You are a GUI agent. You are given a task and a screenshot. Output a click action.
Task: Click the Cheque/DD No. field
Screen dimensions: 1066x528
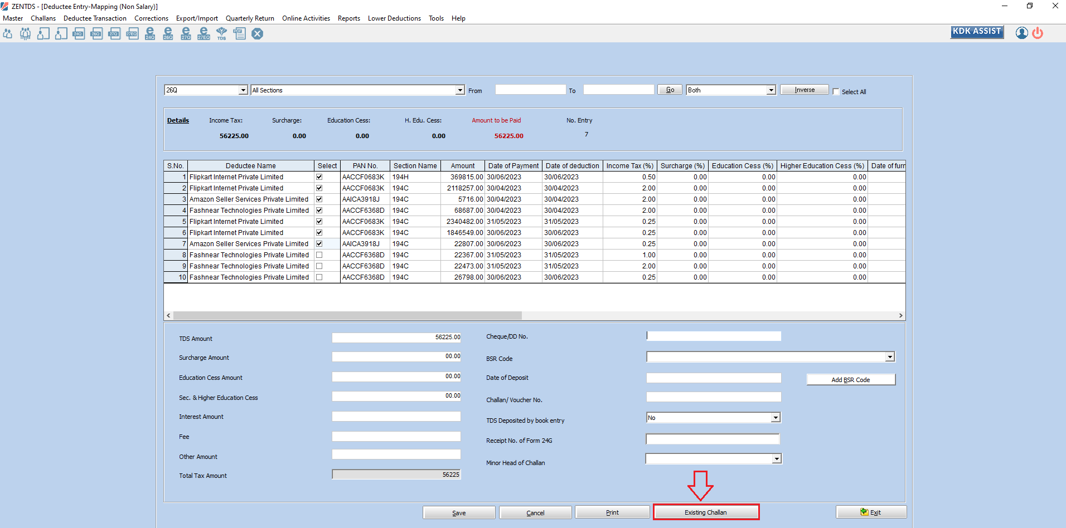tap(714, 336)
